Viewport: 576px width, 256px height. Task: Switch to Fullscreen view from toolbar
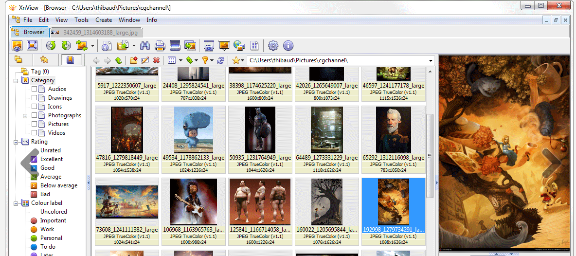click(32, 46)
